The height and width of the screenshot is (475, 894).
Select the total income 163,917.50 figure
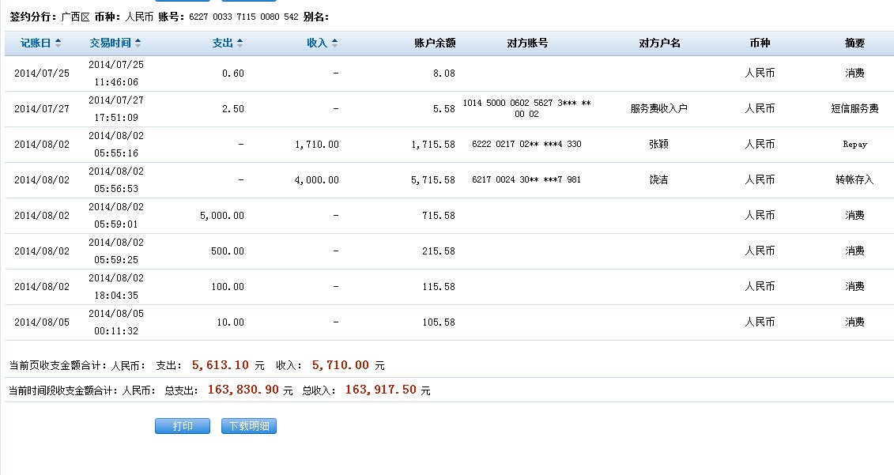pos(380,390)
